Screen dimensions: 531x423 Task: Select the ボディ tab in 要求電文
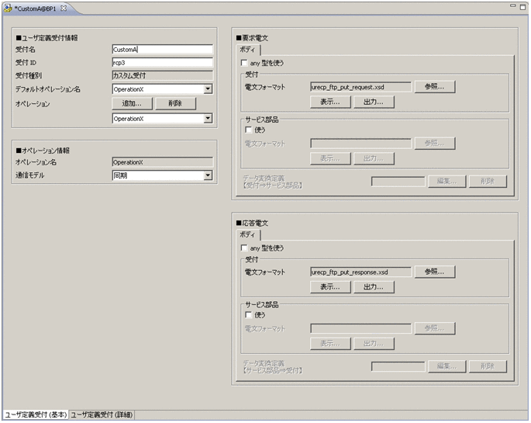[250, 50]
